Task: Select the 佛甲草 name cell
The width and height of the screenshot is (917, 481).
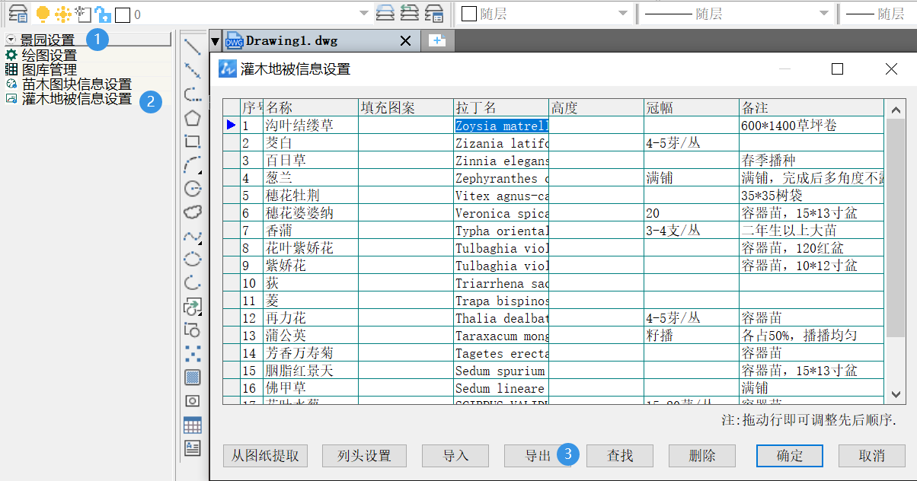Action: coord(311,388)
